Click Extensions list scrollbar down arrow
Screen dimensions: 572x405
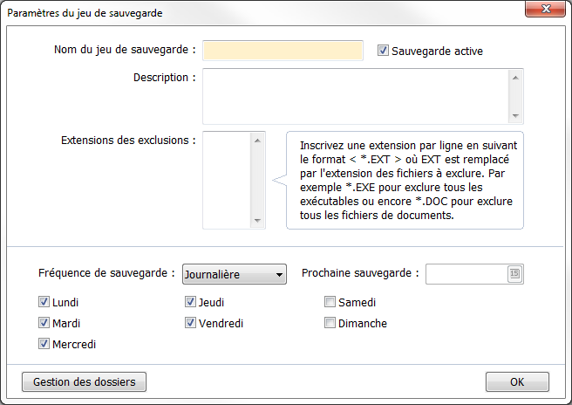coord(256,221)
